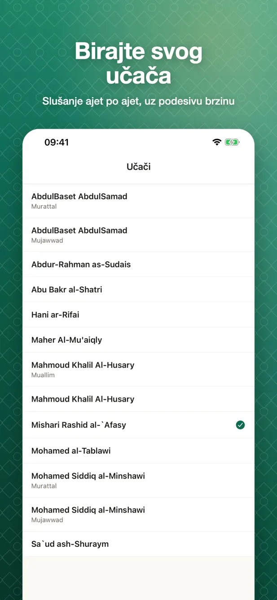Choose Mohamed Siddiq al-Minshawi Mujawwad
Viewport: 277px width, 600px height.
point(138,515)
